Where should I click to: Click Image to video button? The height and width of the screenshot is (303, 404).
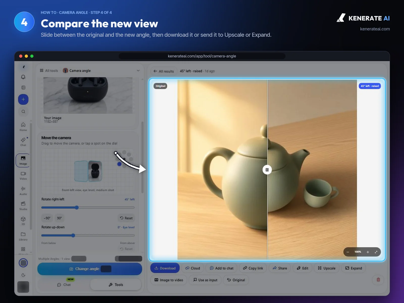point(169,280)
